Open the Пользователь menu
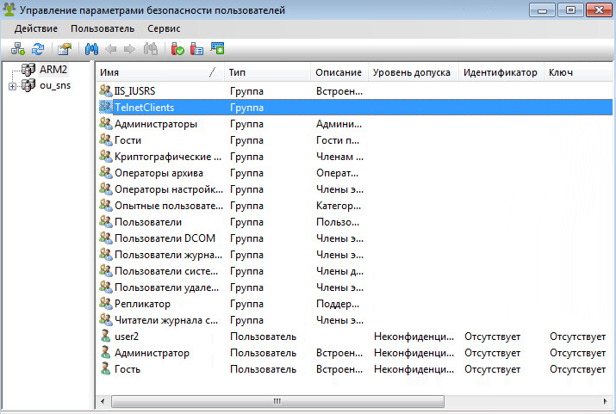 pyautogui.click(x=103, y=28)
